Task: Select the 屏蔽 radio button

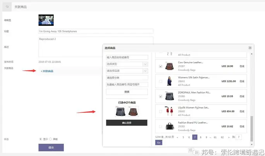Action: click(x=50, y=139)
